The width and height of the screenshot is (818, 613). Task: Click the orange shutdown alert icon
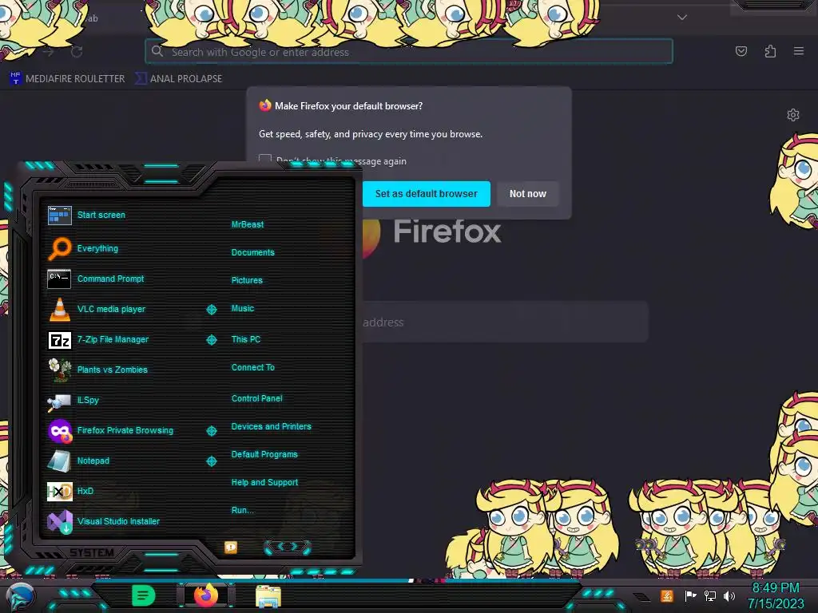[x=231, y=547]
